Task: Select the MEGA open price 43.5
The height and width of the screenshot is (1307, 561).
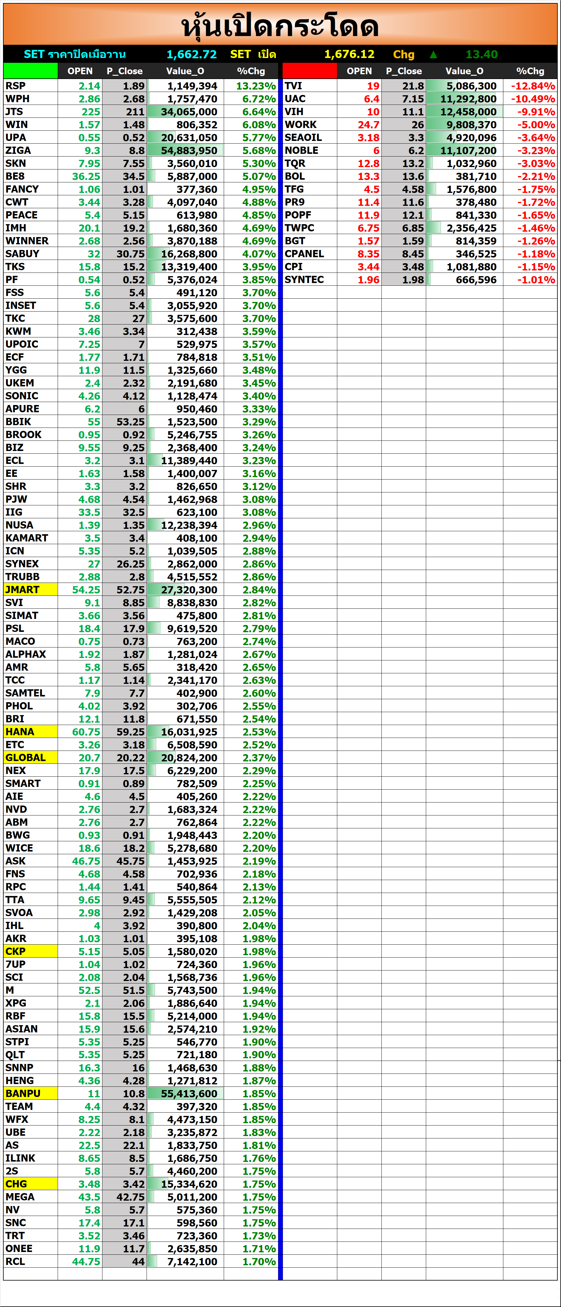Action: [x=80, y=1196]
